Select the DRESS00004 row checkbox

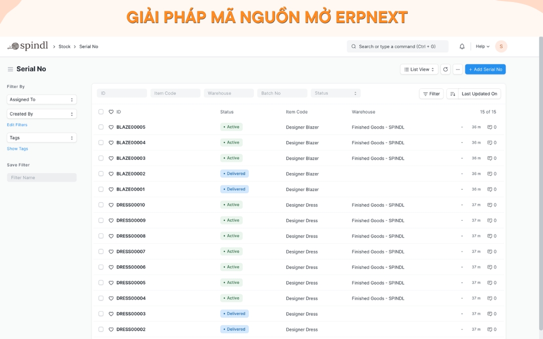[101, 298]
